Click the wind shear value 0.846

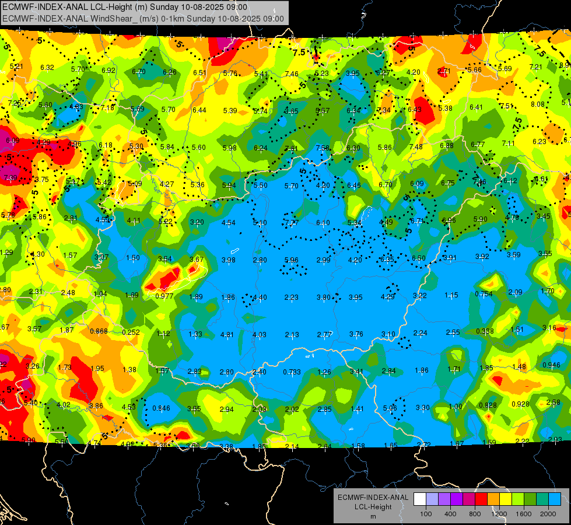tap(161, 408)
